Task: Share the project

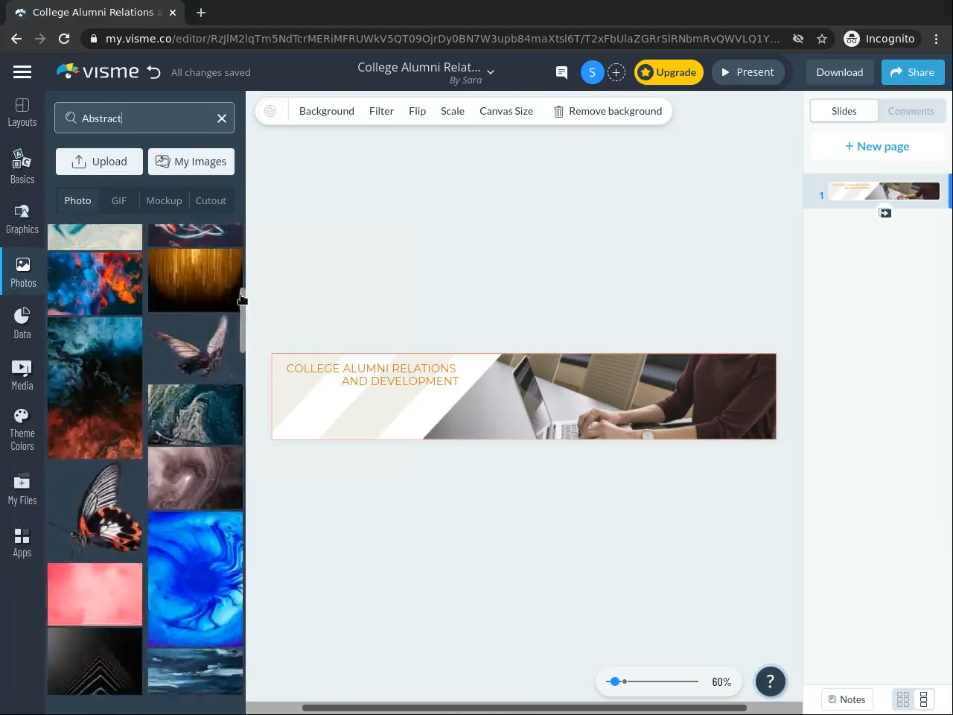Action: (913, 72)
